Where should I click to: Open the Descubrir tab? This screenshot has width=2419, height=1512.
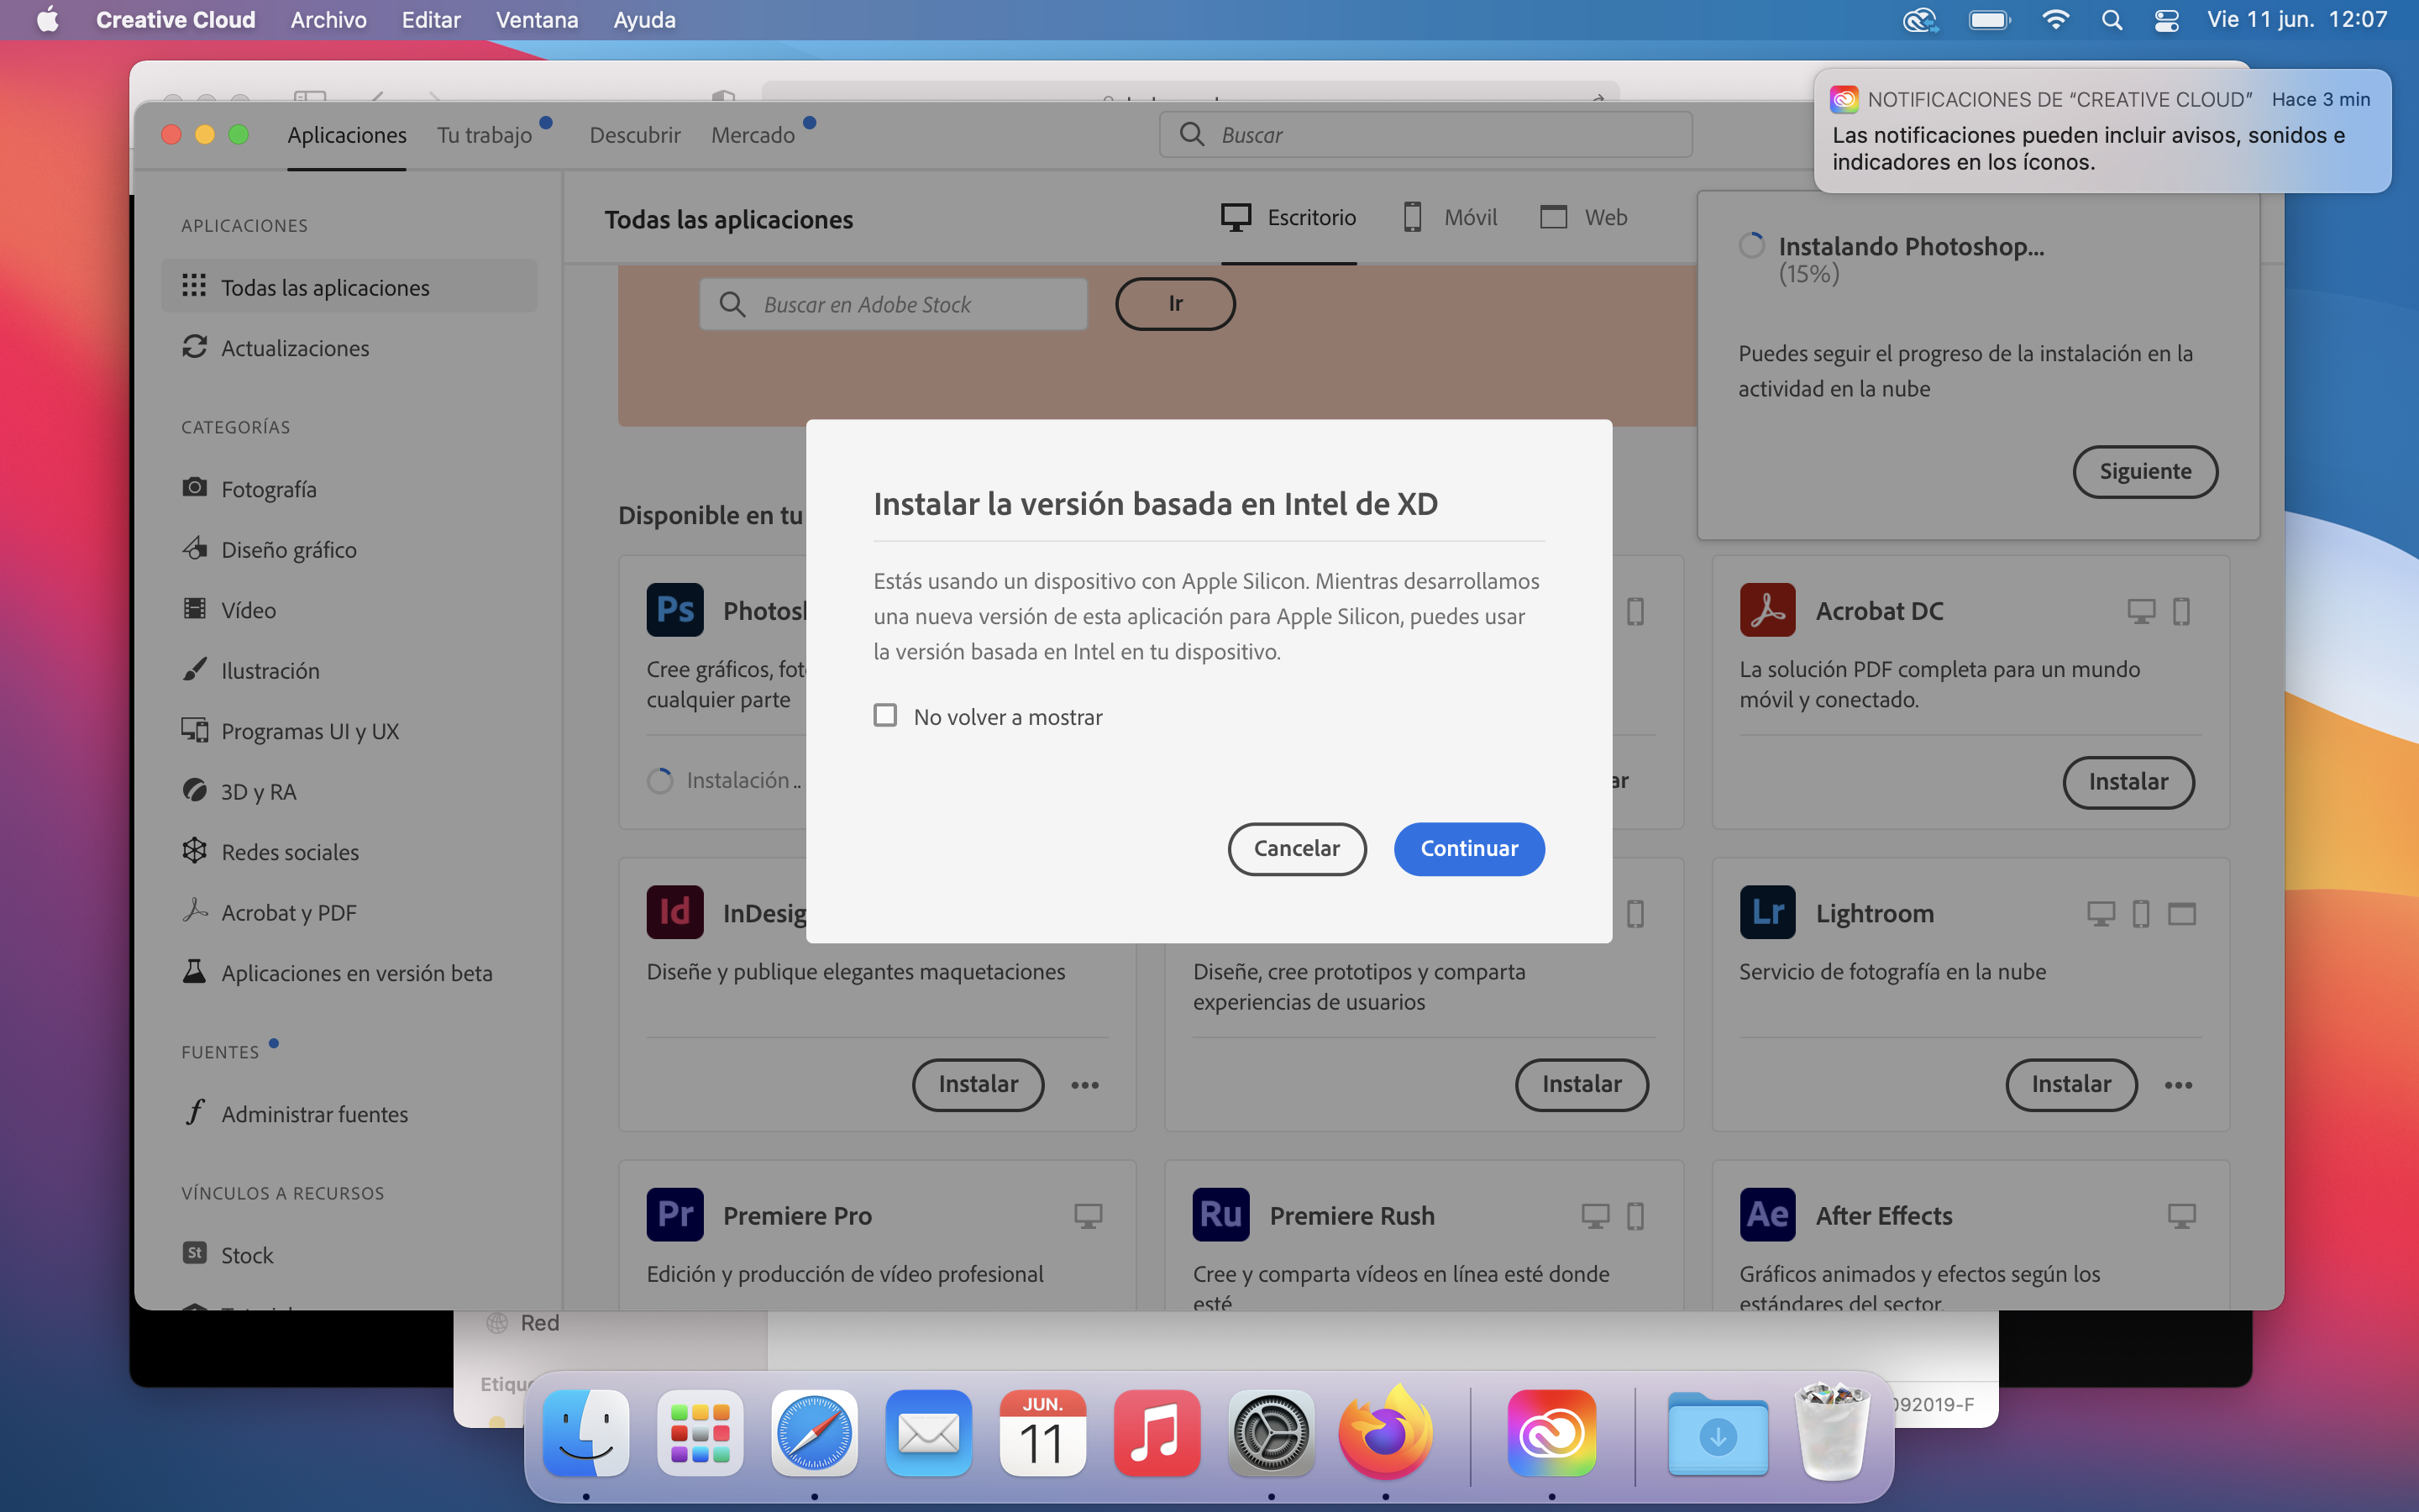point(635,135)
